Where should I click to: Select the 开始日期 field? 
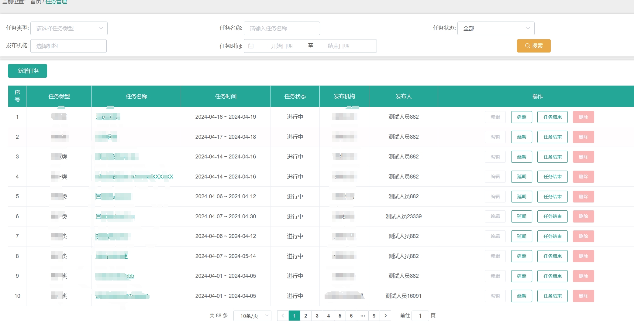[x=281, y=46]
